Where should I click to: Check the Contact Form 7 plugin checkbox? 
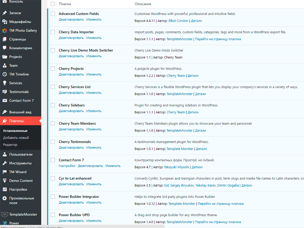(53, 160)
